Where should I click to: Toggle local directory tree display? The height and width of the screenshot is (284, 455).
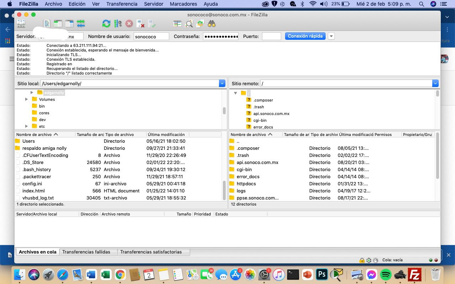pyautogui.click(x=58, y=24)
